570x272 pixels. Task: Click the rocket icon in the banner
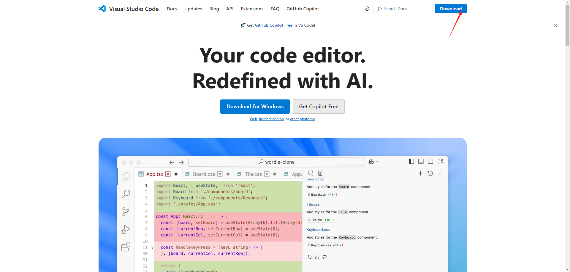pos(243,25)
